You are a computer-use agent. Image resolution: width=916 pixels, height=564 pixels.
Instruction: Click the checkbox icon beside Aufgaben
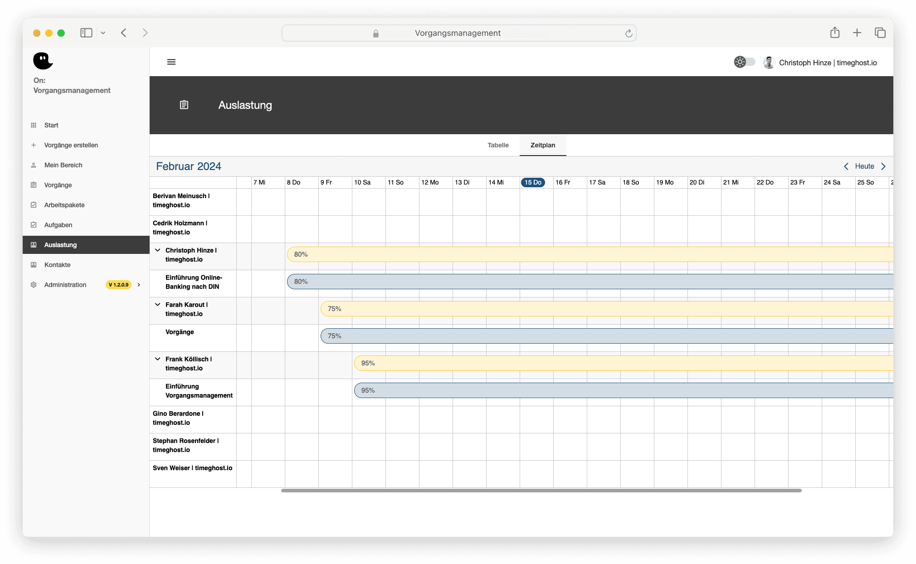(34, 225)
